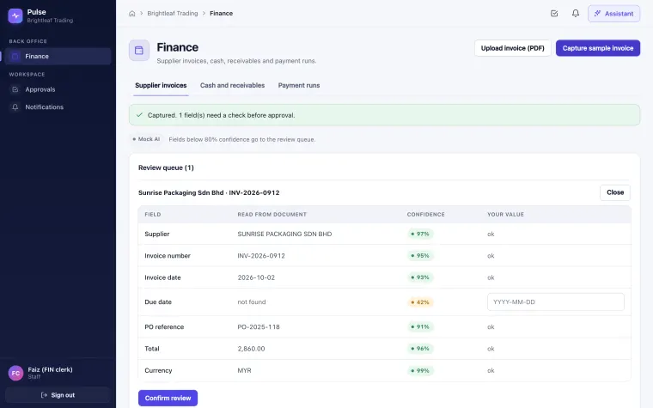Screen dimensions: 653x408
Task: Click the Brightleaf Trading breadcrumb link
Action: 173,14
